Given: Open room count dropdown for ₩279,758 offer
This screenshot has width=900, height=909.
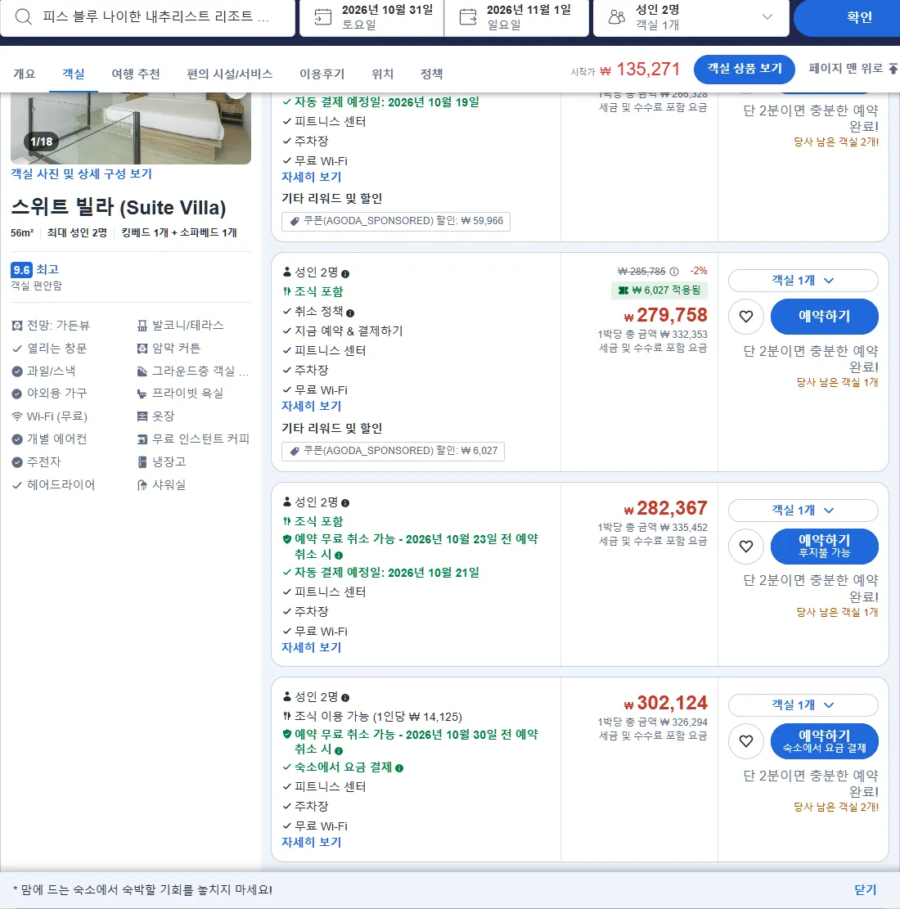Looking at the screenshot, I should point(803,281).
